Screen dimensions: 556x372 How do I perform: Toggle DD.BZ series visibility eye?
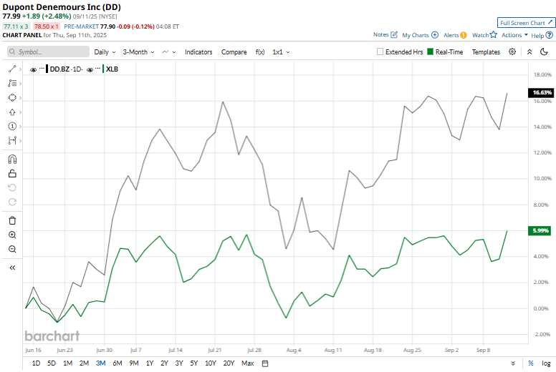(34, 69)
